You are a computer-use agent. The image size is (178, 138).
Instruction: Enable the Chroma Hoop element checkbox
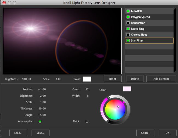coord(128,35)
